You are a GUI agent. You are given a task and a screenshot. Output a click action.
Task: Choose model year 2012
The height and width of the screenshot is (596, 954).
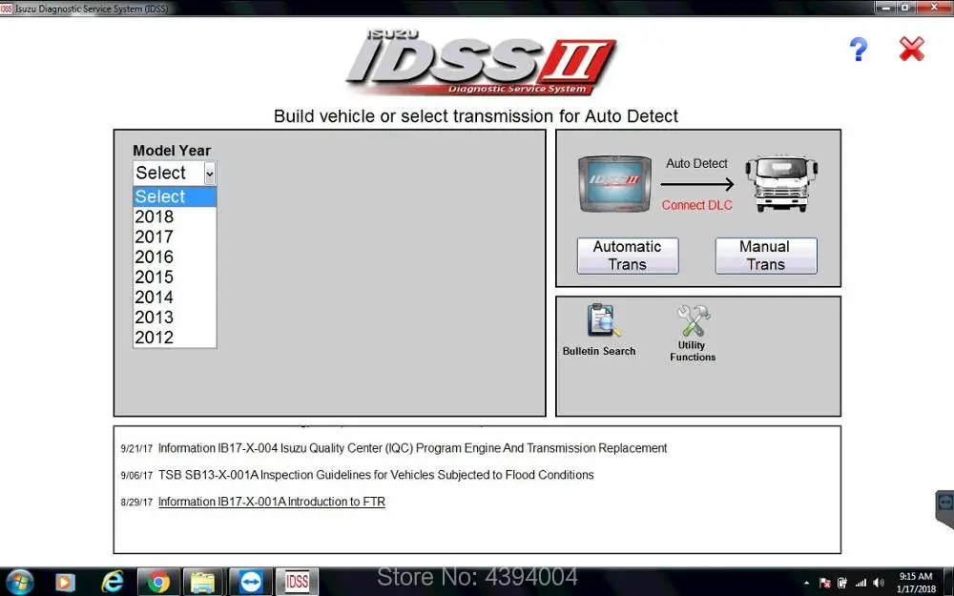[x=175, y=337]
